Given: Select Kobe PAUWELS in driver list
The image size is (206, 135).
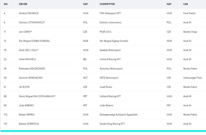Looking at the screenshot, I should (27, 59).
